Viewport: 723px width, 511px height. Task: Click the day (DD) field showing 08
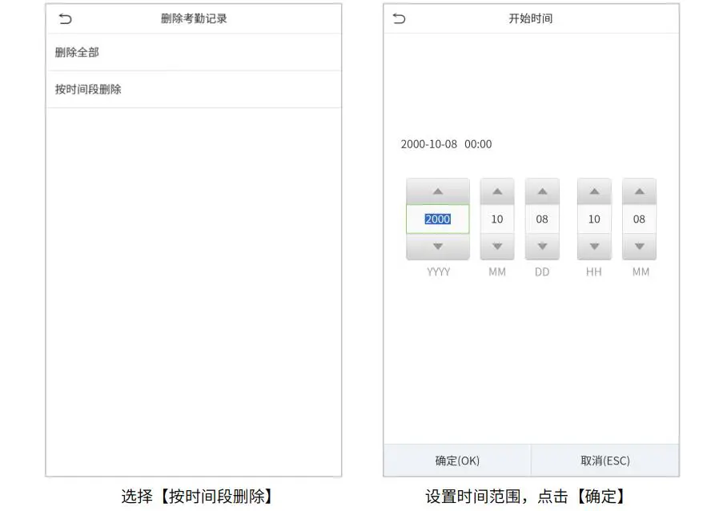[x=542, y=219]
